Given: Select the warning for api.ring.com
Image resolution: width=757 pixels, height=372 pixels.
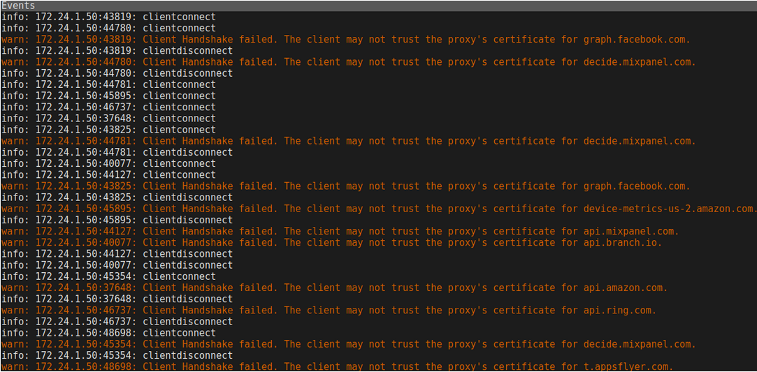Looking at the screenshot, I should (x=329, y=311).
